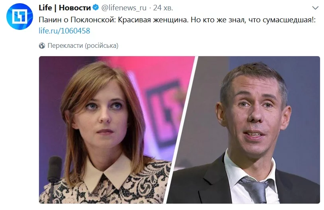Click the gray tie in the right photo
This screenshot has height=210, width=324.
click(256, 190)
